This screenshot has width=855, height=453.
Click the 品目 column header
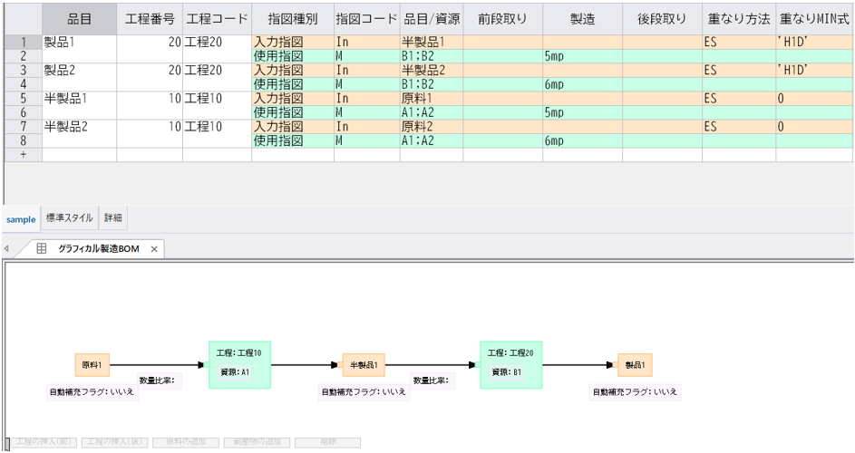(80, 19)
